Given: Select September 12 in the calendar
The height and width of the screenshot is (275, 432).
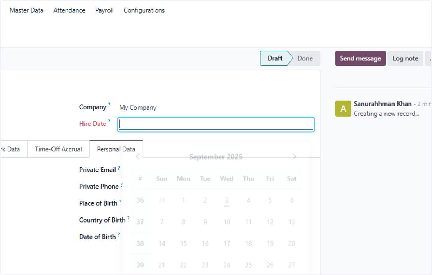Looking at the screenshot, I should point(270,222).
